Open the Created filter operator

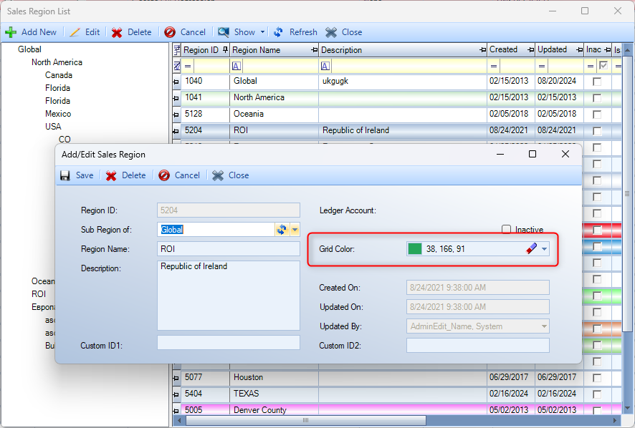click(x=494, y=66)
